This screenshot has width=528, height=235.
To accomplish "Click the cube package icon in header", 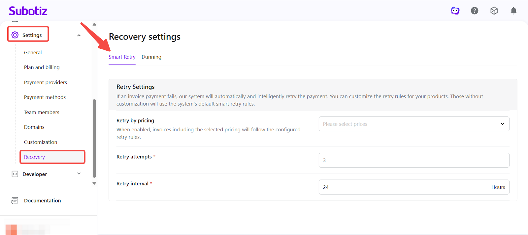I will click(494, 11).
